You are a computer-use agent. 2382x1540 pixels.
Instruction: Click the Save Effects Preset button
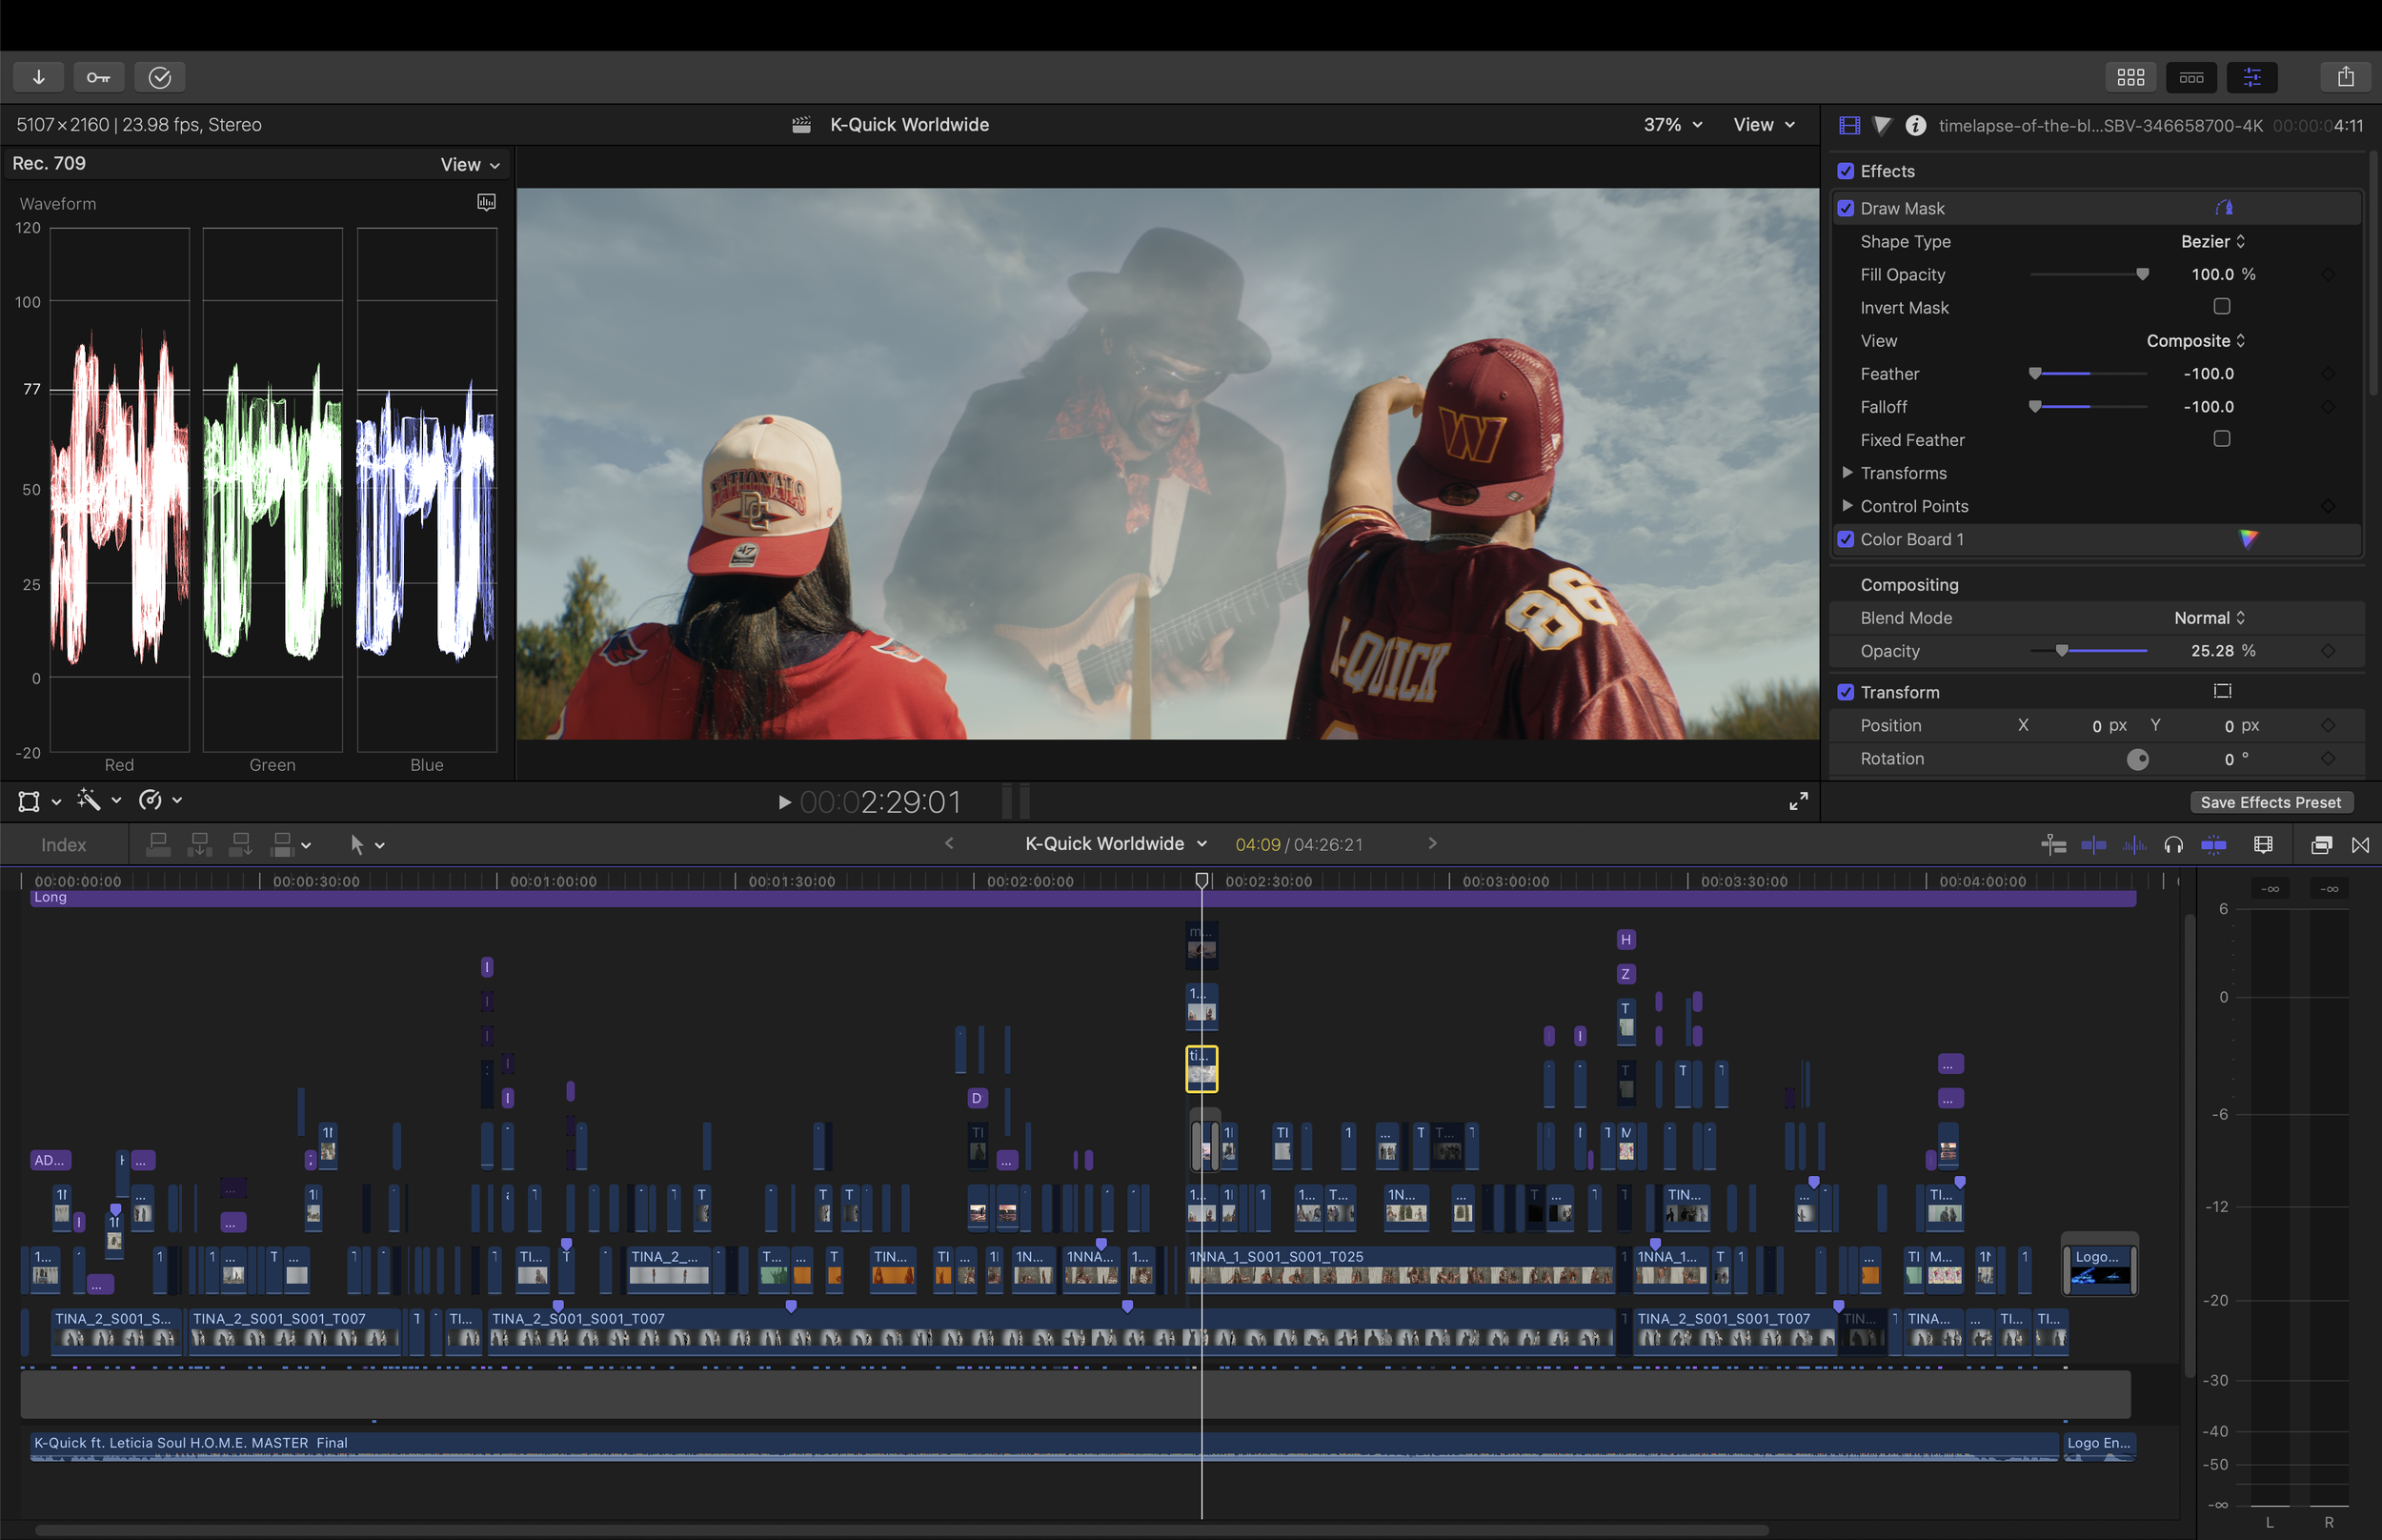point(2271,802)
